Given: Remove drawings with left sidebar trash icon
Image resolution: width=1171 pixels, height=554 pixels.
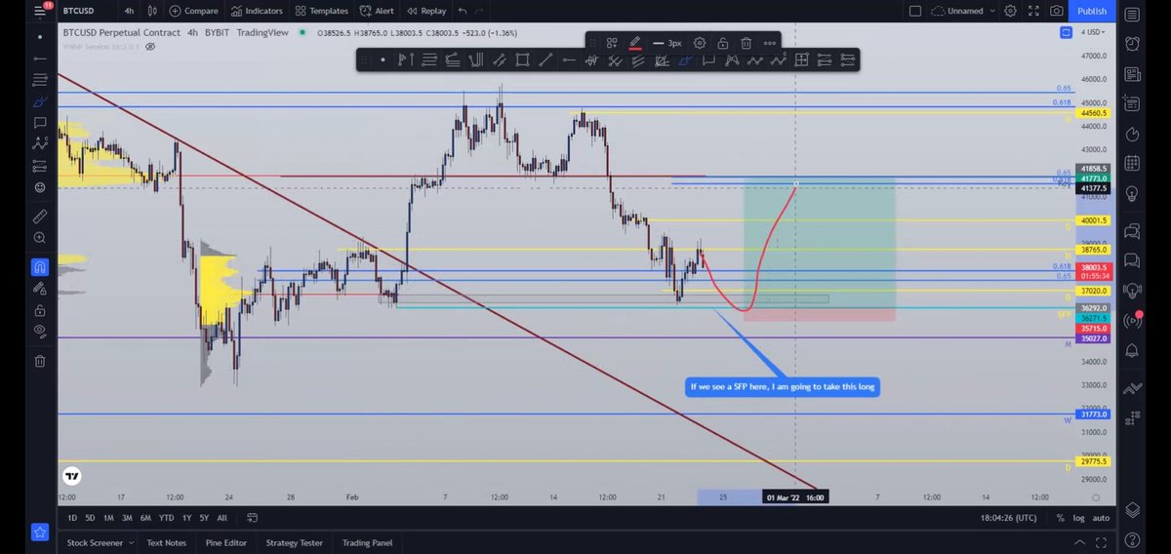Looking at the screenshot, I should 40,361.
